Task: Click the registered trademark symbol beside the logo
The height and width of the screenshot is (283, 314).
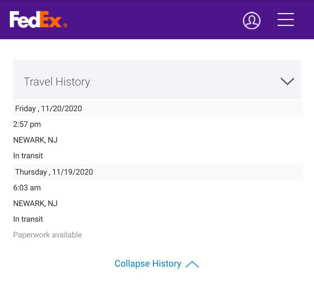Action: click(x=65, y=25)
